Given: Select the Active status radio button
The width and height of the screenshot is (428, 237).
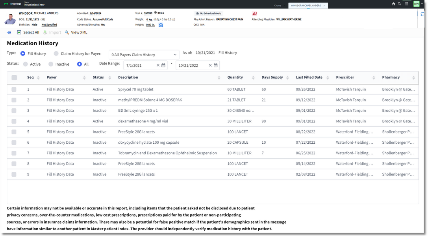Looking at the screenshot, I should pos(25,64).
